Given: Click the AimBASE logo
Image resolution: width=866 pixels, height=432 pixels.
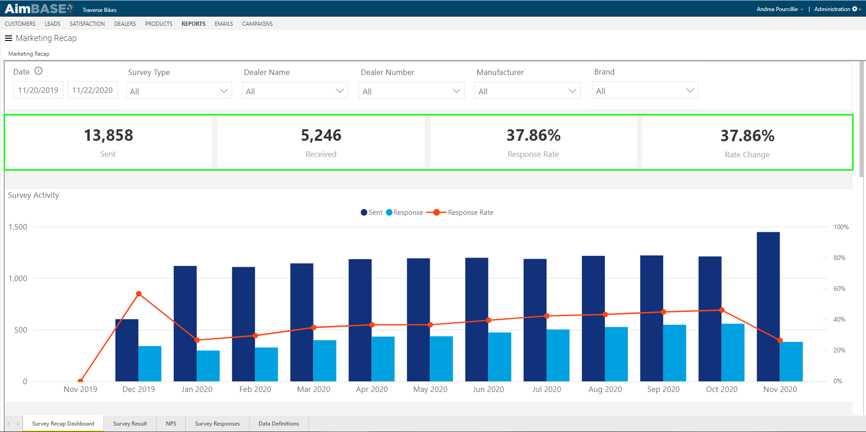Looking at the screenshot, I should point(39,8).
